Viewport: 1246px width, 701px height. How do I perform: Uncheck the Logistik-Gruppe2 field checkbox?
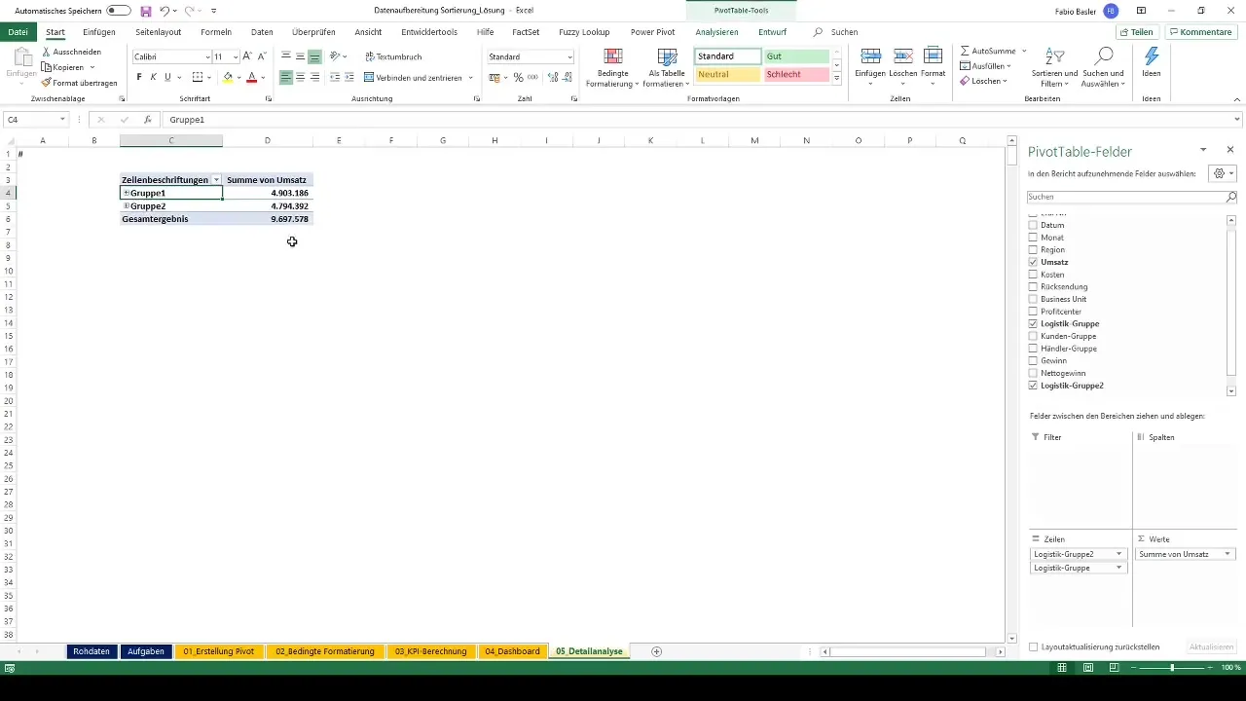point(1034,386)
